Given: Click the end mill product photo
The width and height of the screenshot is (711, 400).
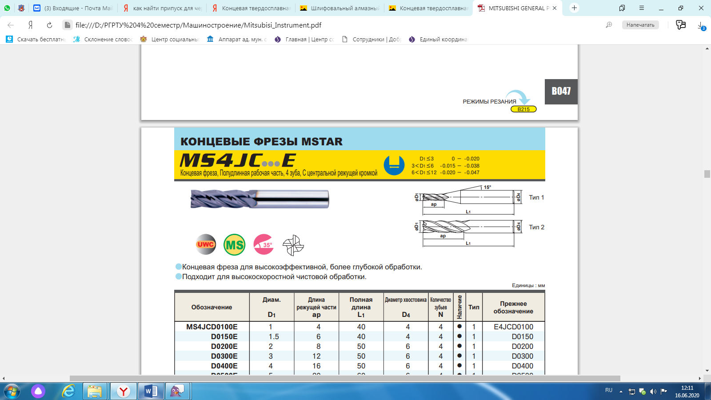Looking at the screenshot, I should [260, 199].
